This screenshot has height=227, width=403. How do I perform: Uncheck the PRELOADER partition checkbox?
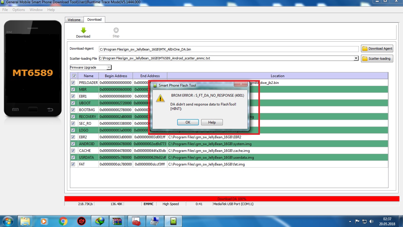(73, 83)
